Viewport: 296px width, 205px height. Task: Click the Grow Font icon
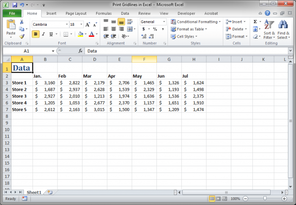[x=88, y=24]
